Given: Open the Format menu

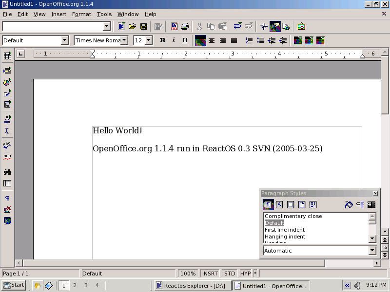Looking at the screenshot, I should click(x=81, y=14).
